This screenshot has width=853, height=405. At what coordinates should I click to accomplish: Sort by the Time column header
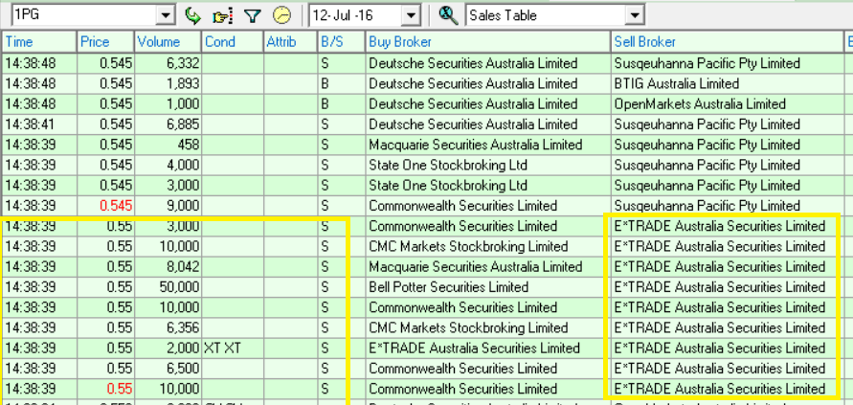pyautogui.click(x=39, y=42)
